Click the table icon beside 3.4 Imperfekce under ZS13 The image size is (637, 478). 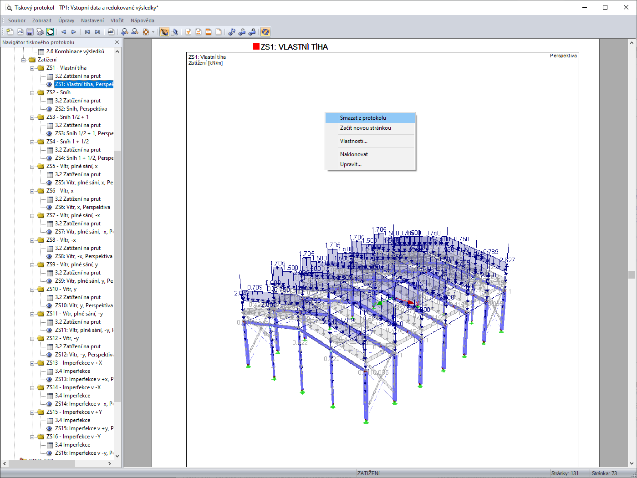(x=50, y=371)
